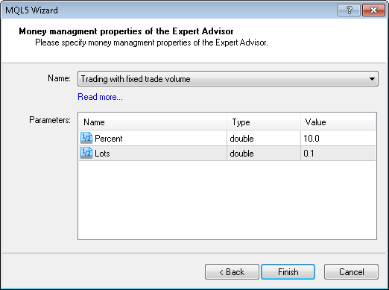Select the Percent parameter row

click(227, 139)
